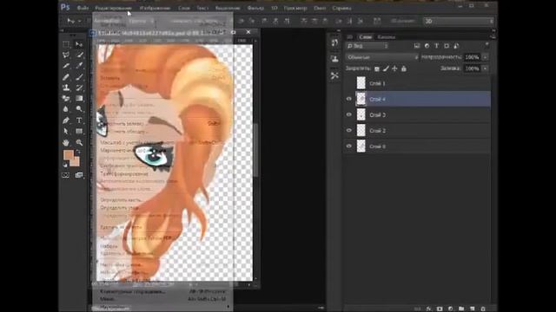Select the Type tool

(79, 120)
